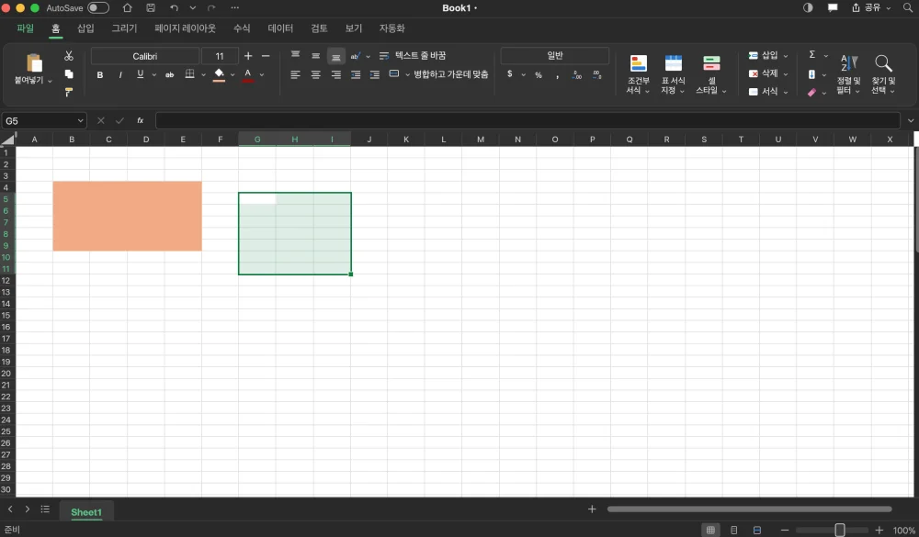The width and height of the screenshot is (919, 537).
Task: Click the fill color paint bucket
Action: pos(220,74)
